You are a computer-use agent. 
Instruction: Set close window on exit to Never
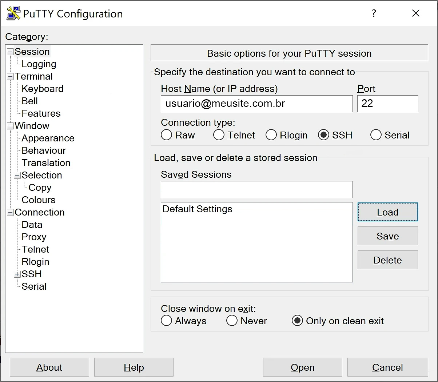click(x=232, y=321)
